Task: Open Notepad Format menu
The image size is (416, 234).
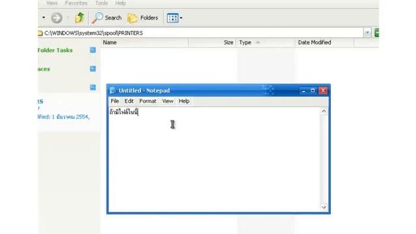Action: click(148, 101)
